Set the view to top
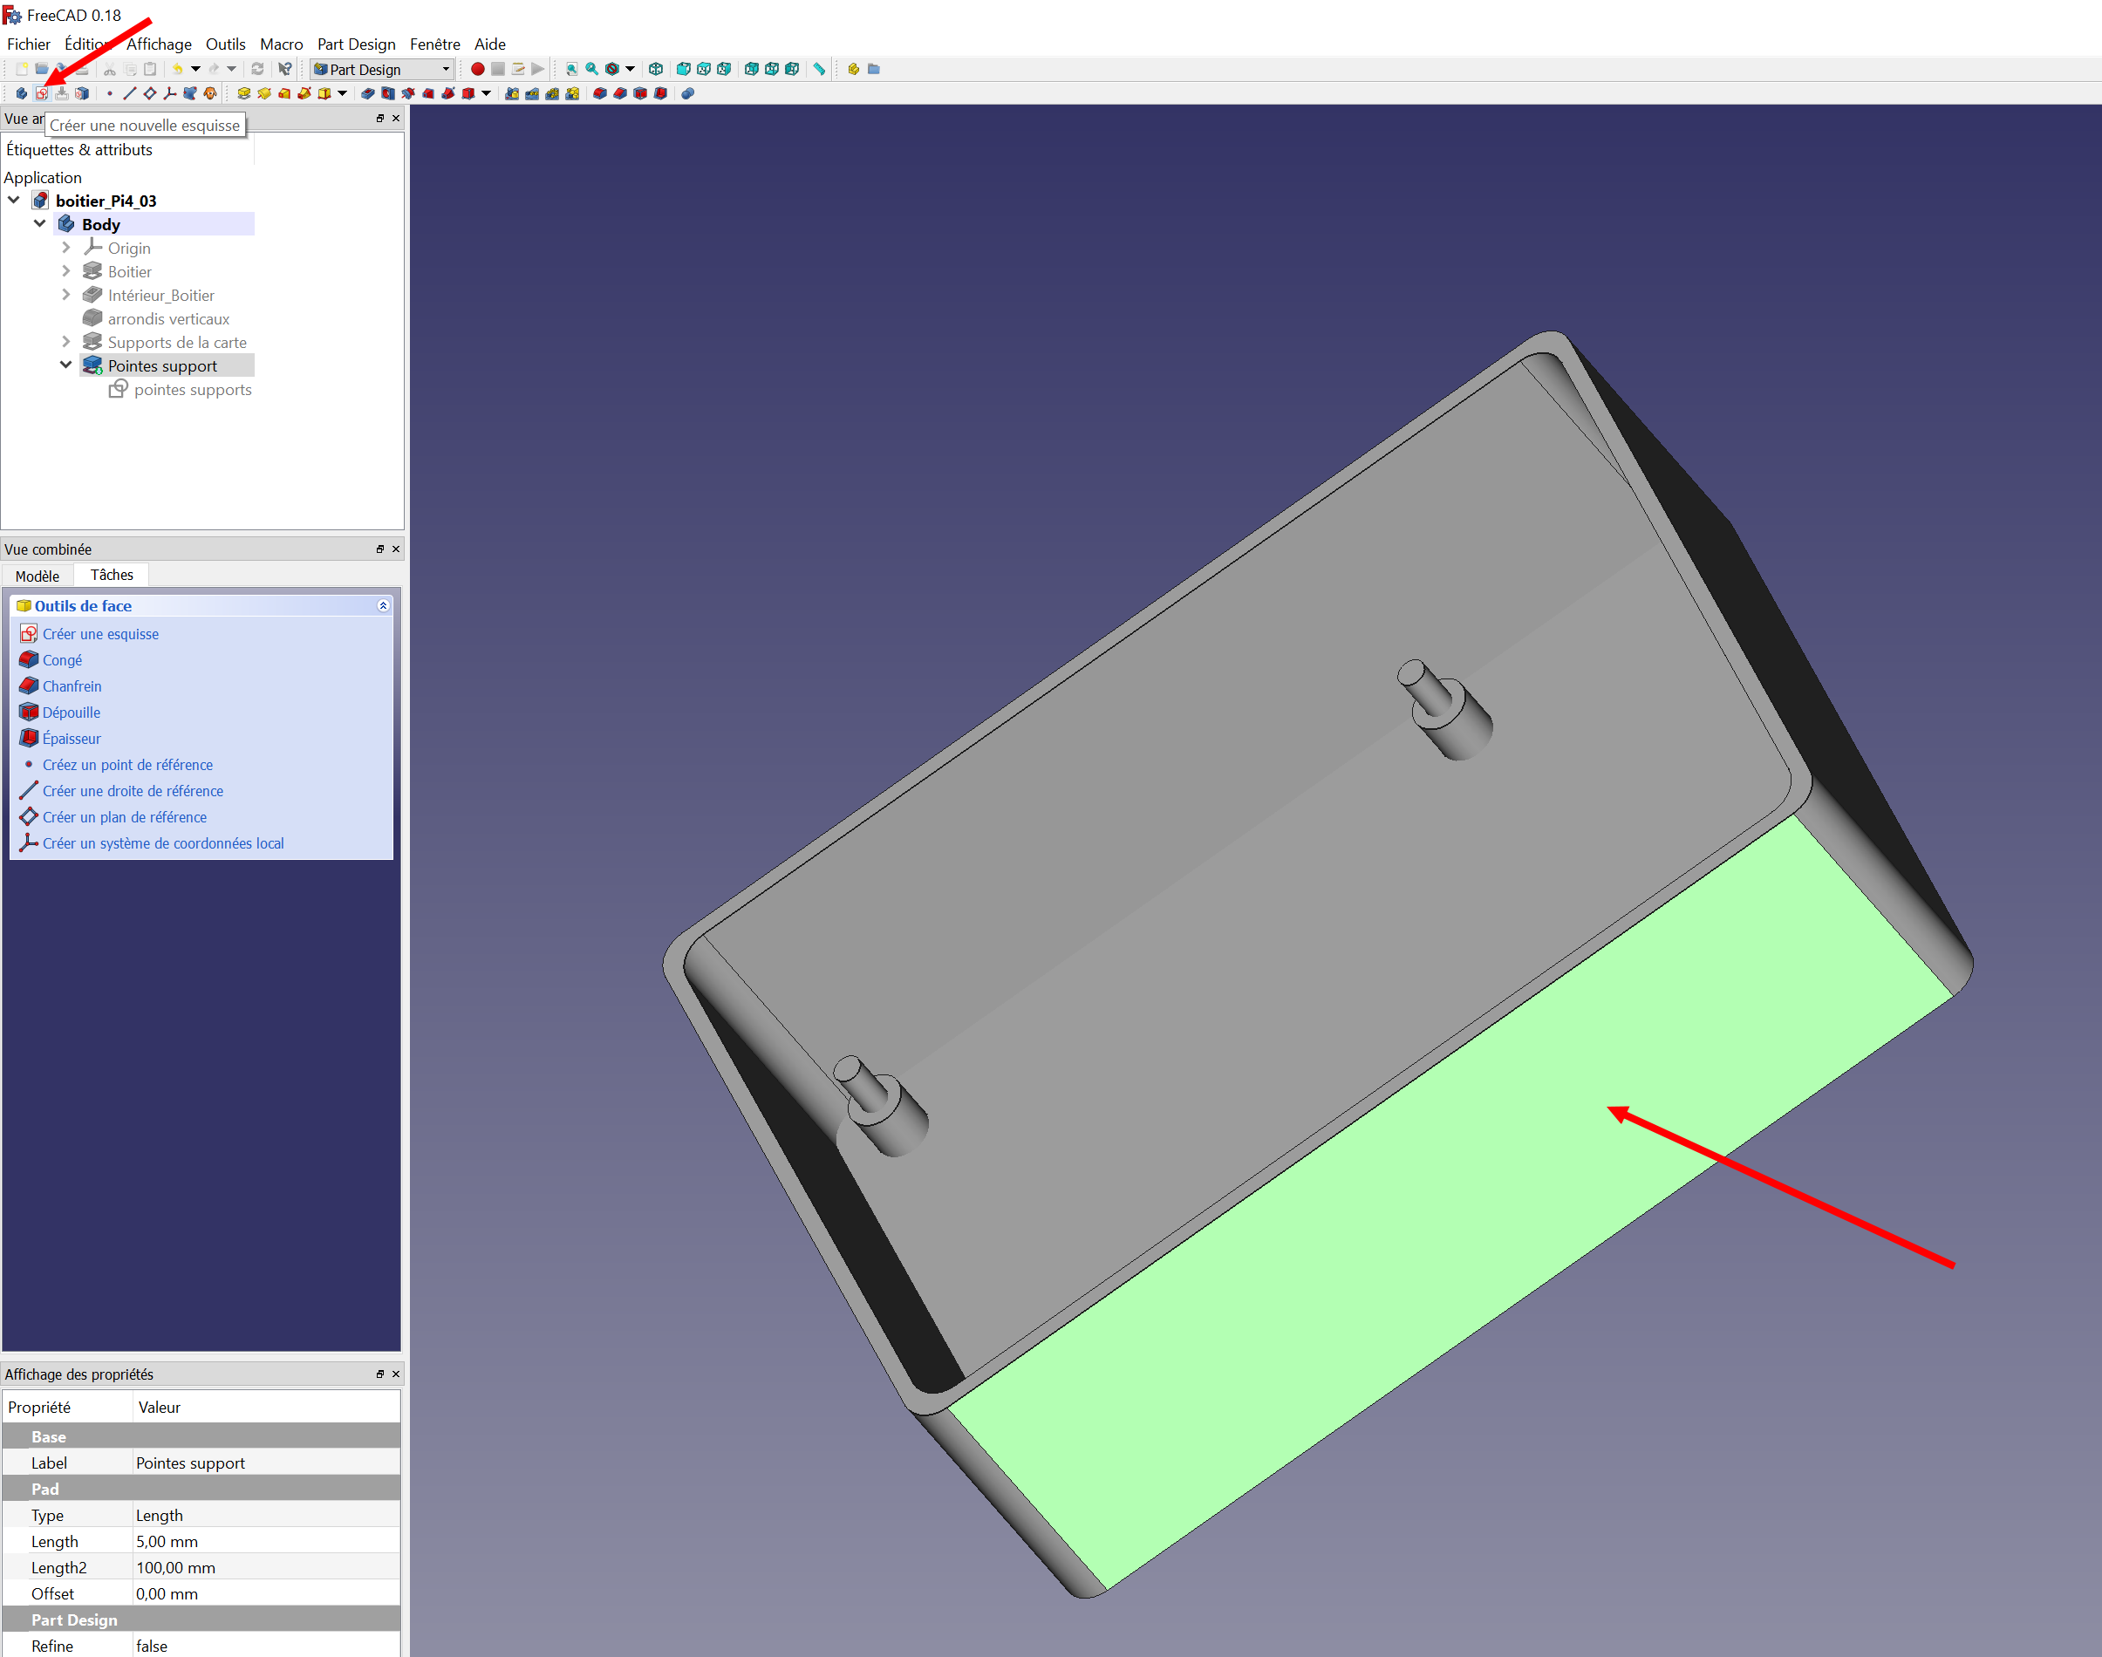The image size is (2102, 1657). point(704,69)
